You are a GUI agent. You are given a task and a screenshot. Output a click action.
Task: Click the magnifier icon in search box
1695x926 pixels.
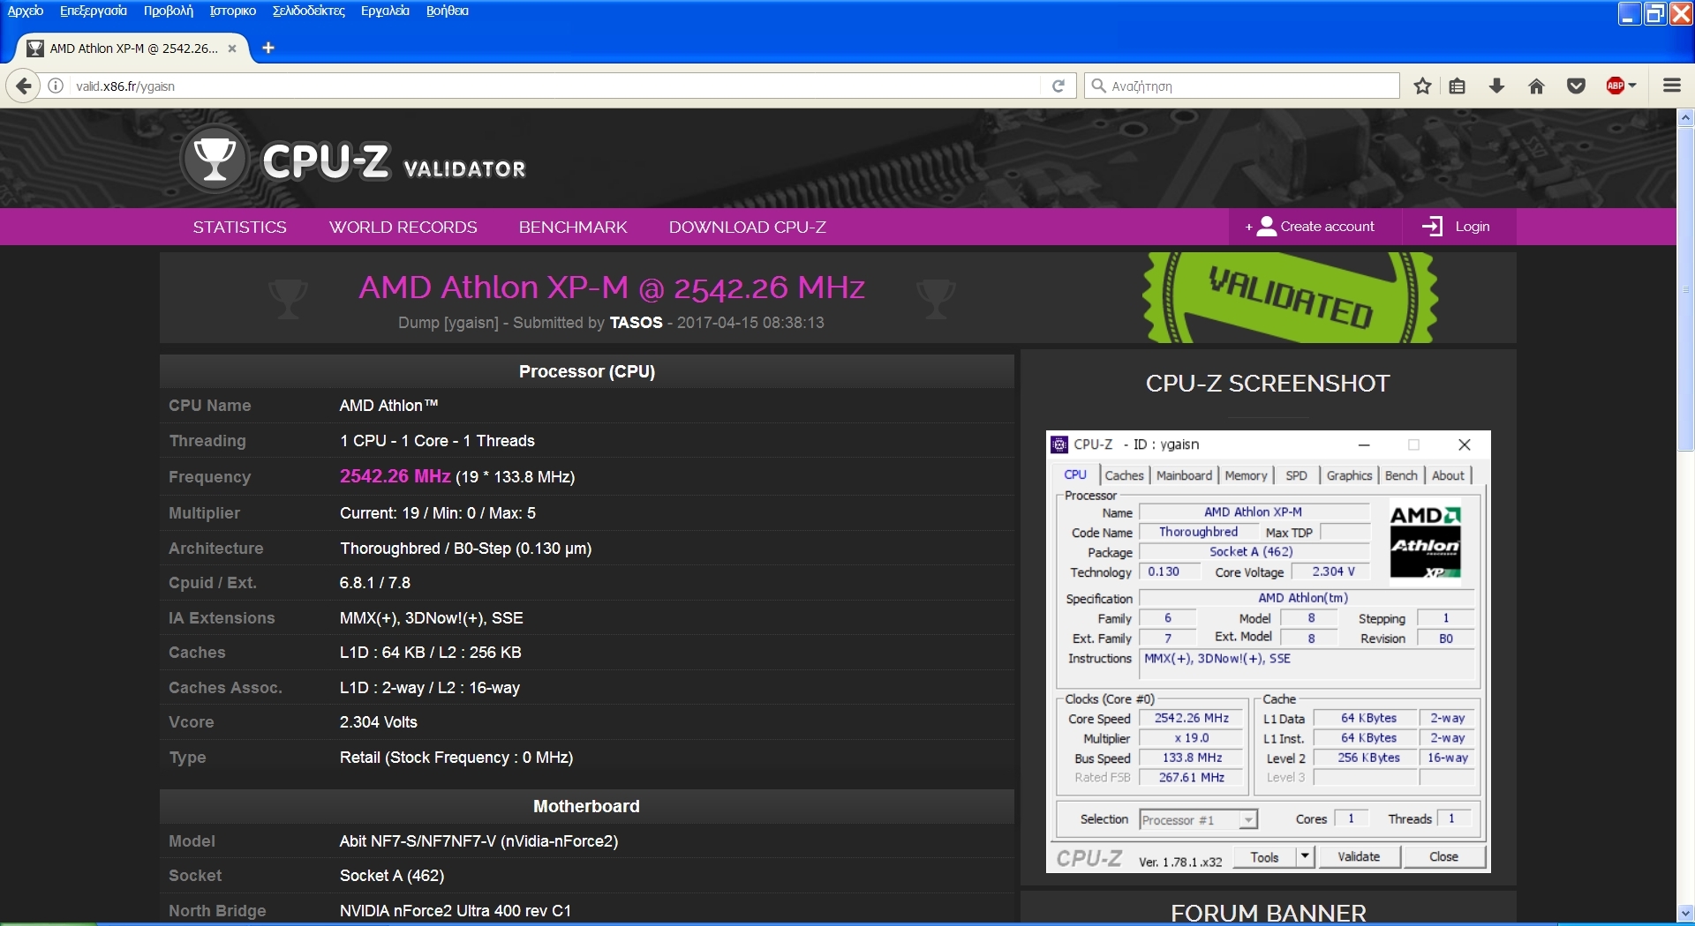1098,86
